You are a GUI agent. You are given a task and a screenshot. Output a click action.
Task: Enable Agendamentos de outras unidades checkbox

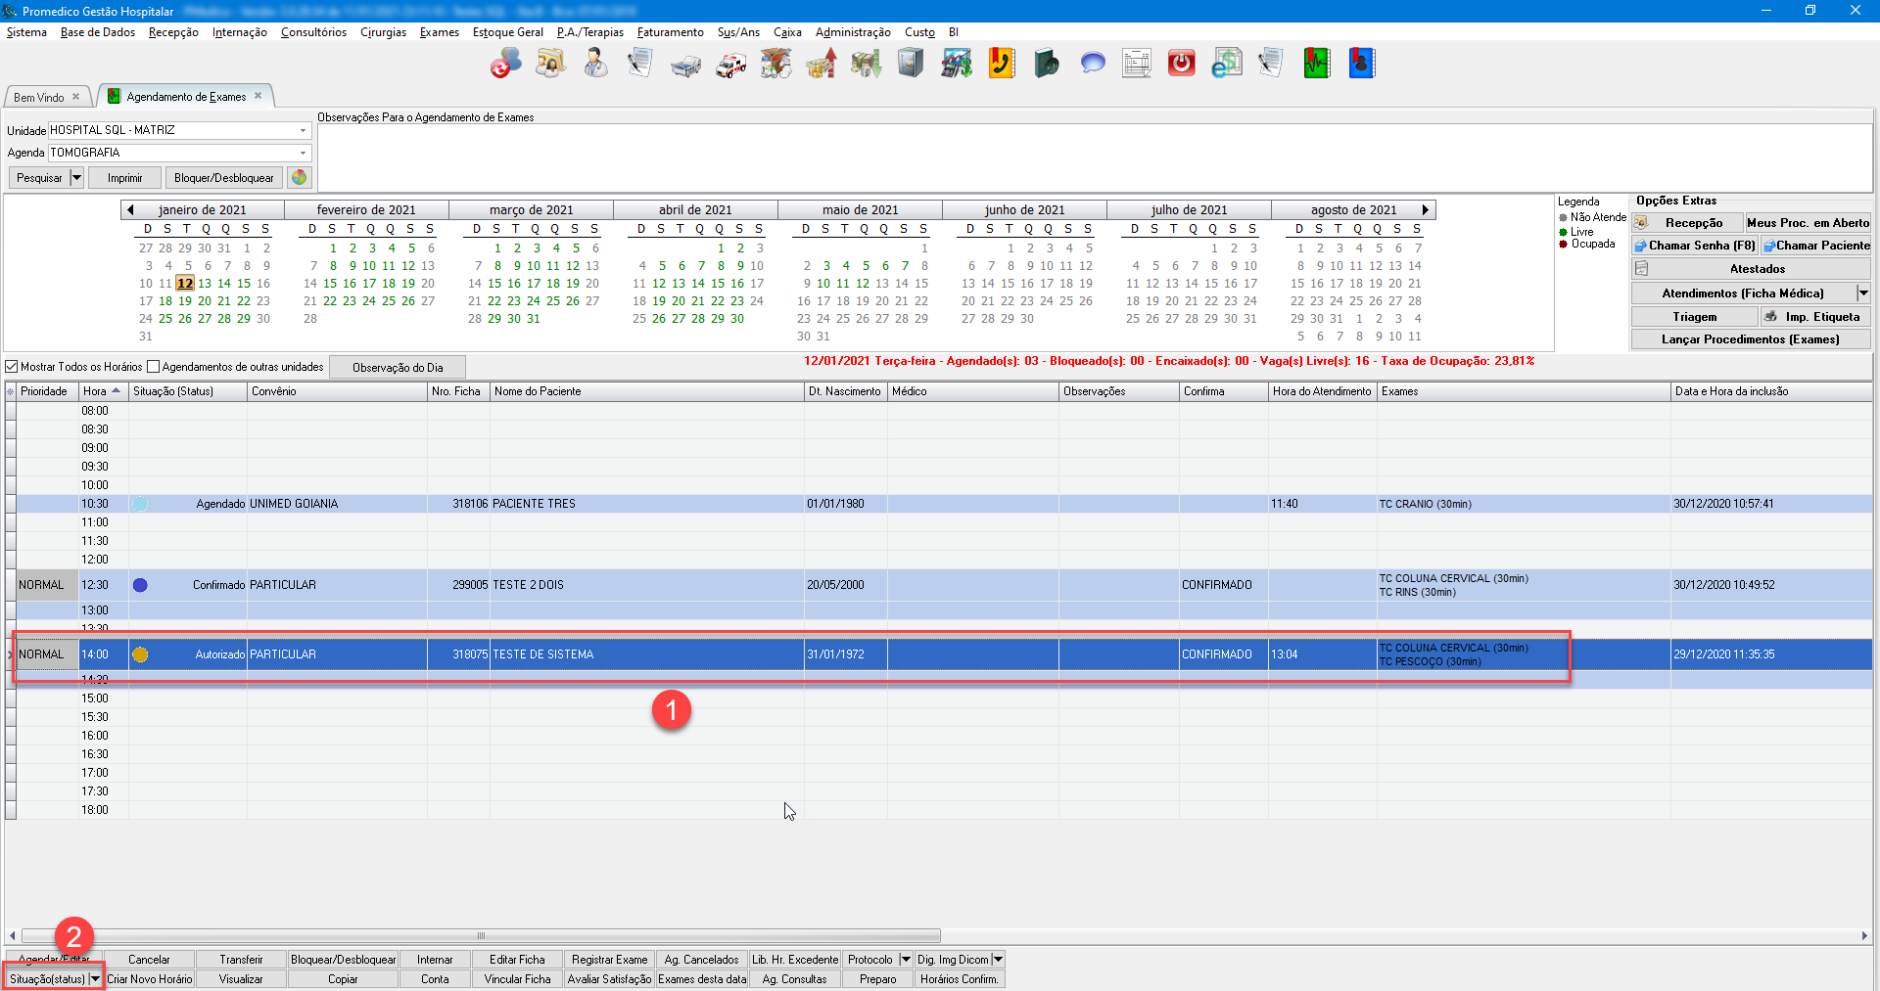[x=154, y=367]
